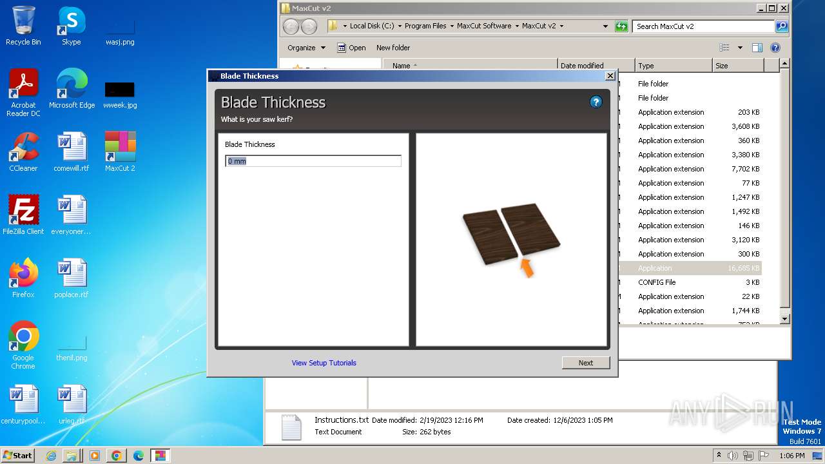Select the CONFIG File row
The width and height of the screenshot is (825, 464).
[690, 282]
